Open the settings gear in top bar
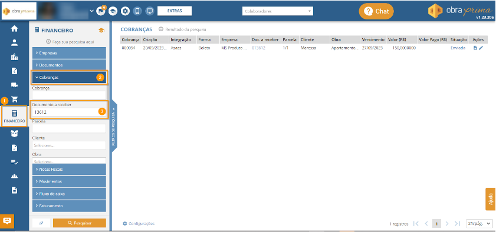The image size is (496, 232). (x=126, y=11)
